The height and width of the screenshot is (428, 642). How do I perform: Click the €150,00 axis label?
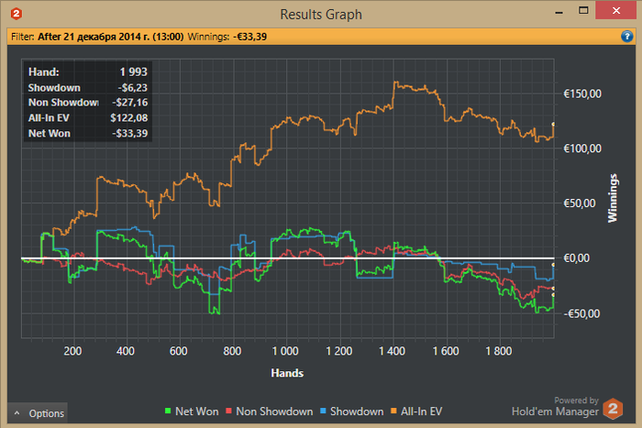(582, 93)
